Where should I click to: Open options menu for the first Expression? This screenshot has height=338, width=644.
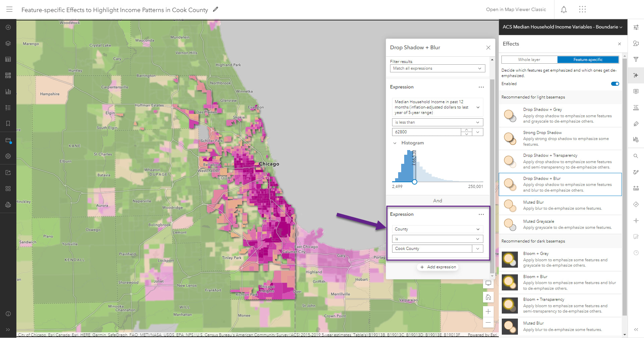coord(481,87)
